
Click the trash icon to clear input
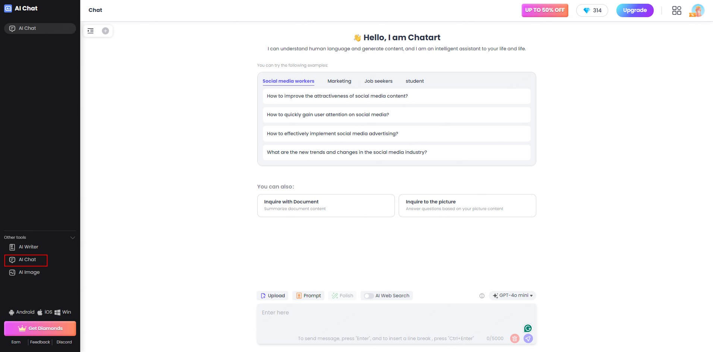[515, 338]
